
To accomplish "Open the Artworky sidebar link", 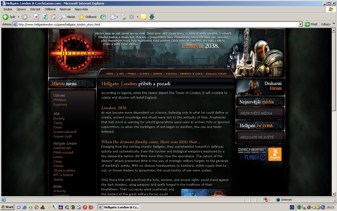I will [x=60, y=191].
